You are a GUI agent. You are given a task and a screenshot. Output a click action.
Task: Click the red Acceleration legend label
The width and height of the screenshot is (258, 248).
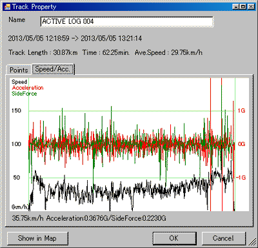pyautogui.click(x=28, y=88)
